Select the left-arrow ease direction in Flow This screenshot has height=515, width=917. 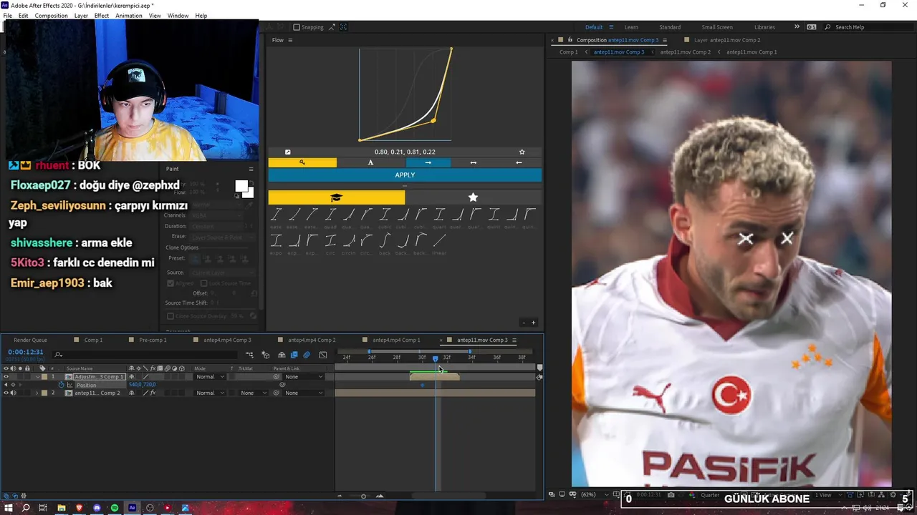(519, 162)
